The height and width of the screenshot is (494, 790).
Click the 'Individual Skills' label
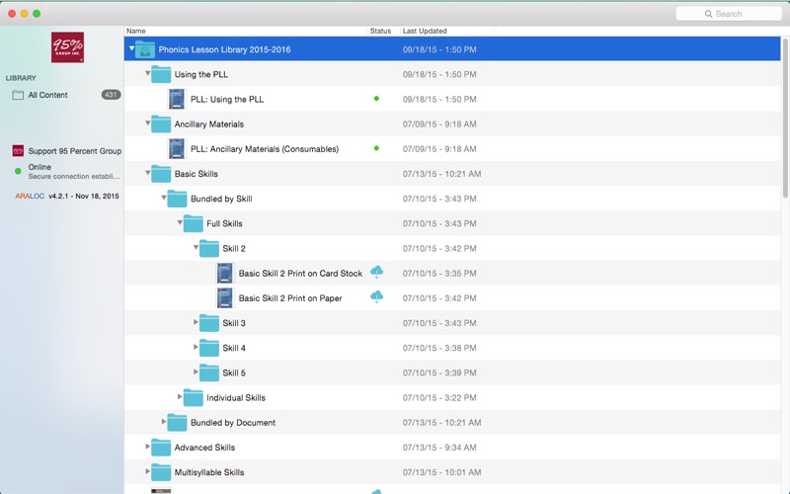(x=236, y=398)
